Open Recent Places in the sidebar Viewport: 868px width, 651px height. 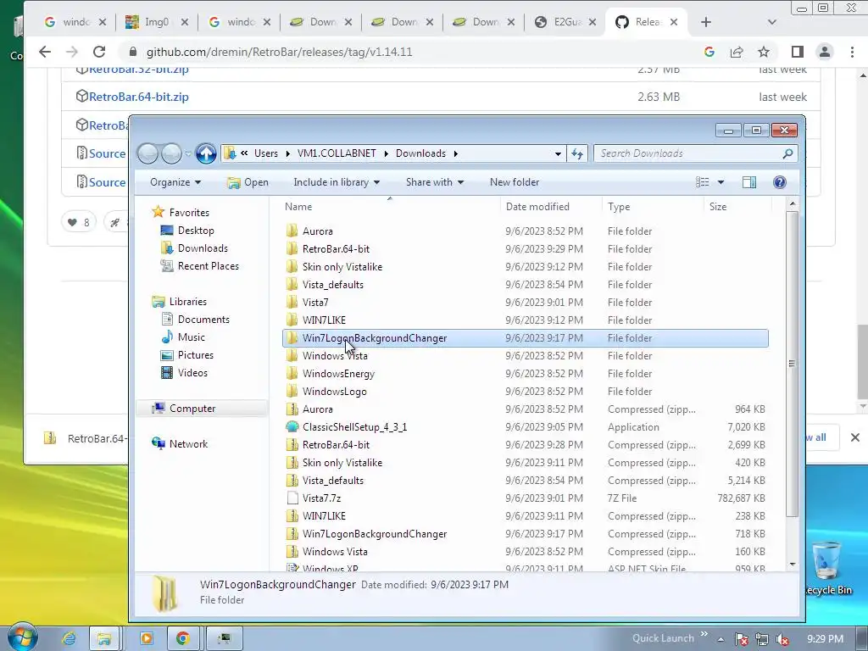[209, 265]
